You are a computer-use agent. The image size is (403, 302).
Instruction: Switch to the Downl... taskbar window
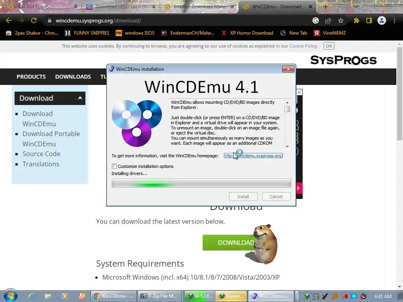click(x=231, y=296)
